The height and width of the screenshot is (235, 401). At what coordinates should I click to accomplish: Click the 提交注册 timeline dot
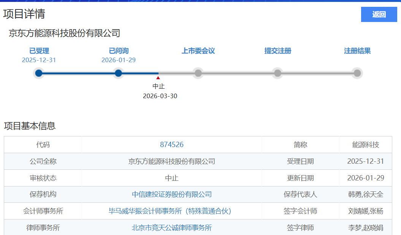click(x=278, y=73)
